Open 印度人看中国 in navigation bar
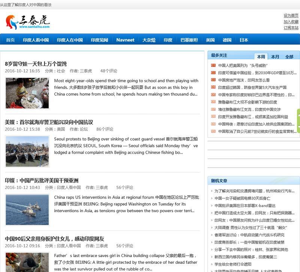 [x=36, y=40]
